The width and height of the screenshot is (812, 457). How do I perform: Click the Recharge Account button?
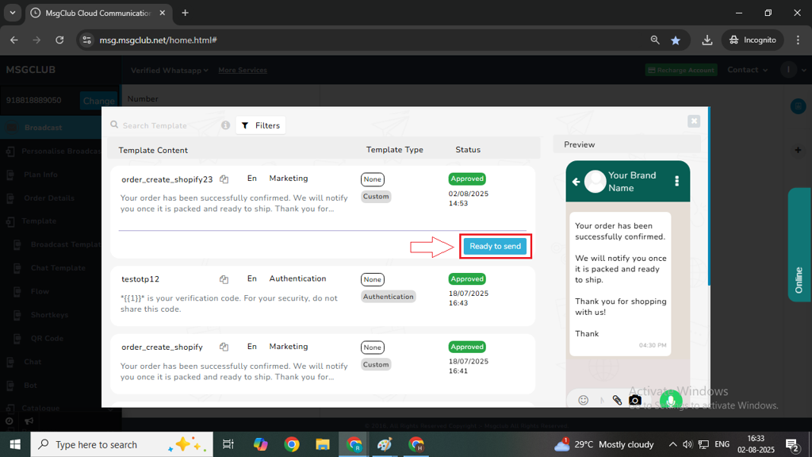(x=681, y=70)
